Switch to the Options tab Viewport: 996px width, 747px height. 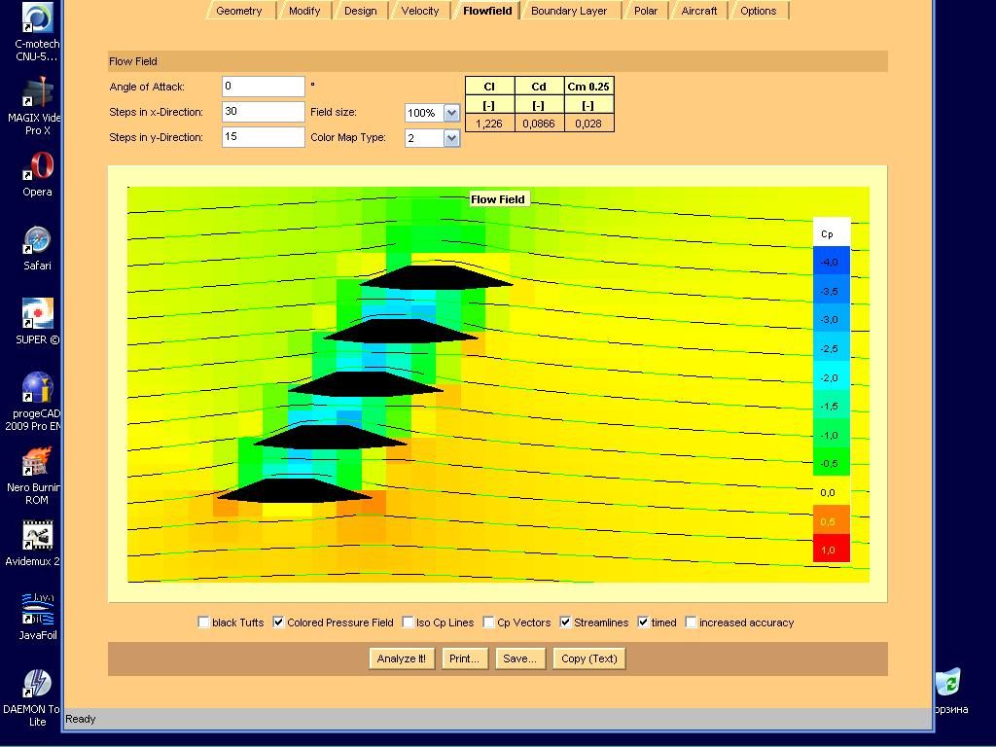(759, 11)
